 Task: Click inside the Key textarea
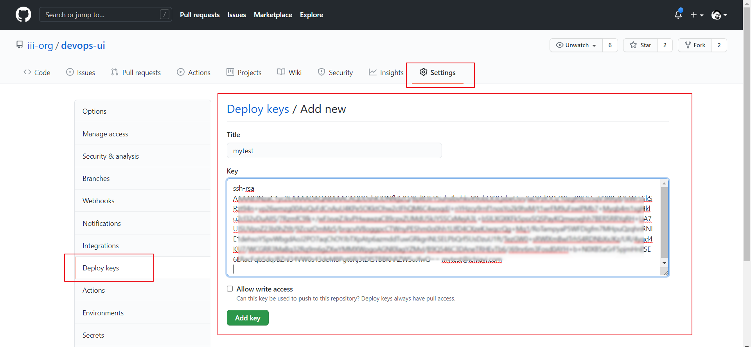(448, 227)
